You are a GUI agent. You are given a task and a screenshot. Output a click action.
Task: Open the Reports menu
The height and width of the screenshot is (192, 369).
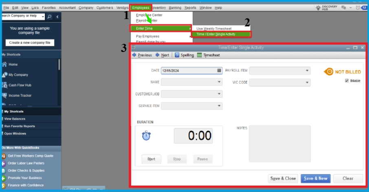[x=190, y=8]
